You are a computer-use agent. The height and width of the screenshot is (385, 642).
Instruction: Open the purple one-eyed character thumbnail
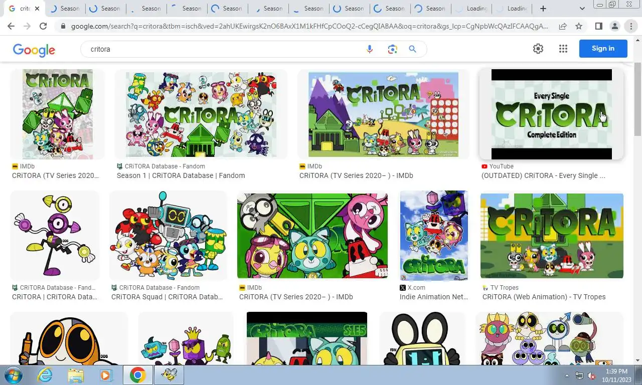tap(55, 236)
